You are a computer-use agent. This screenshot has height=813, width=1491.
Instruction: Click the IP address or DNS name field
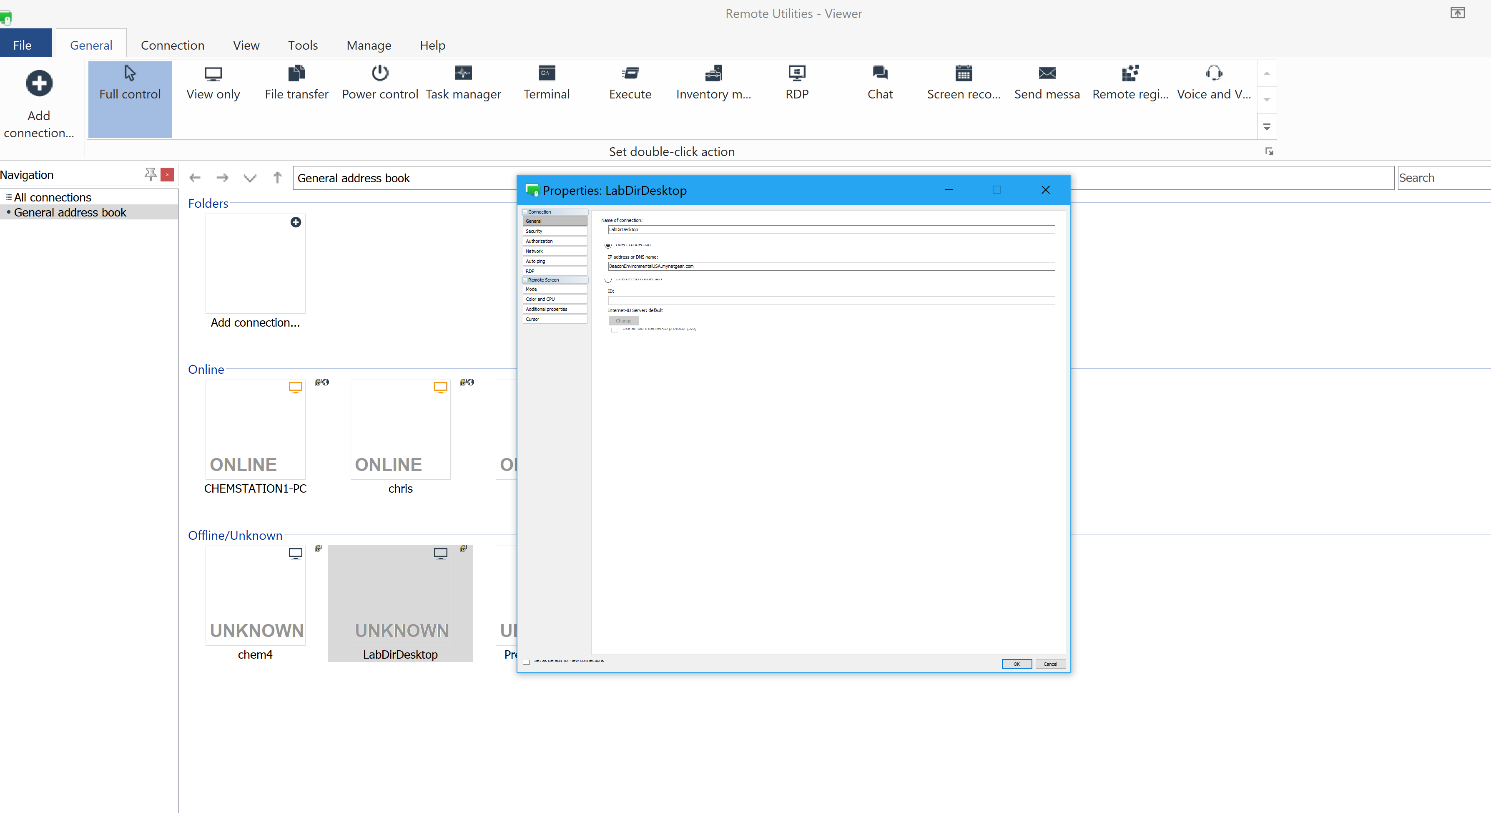tap(831, 267)
